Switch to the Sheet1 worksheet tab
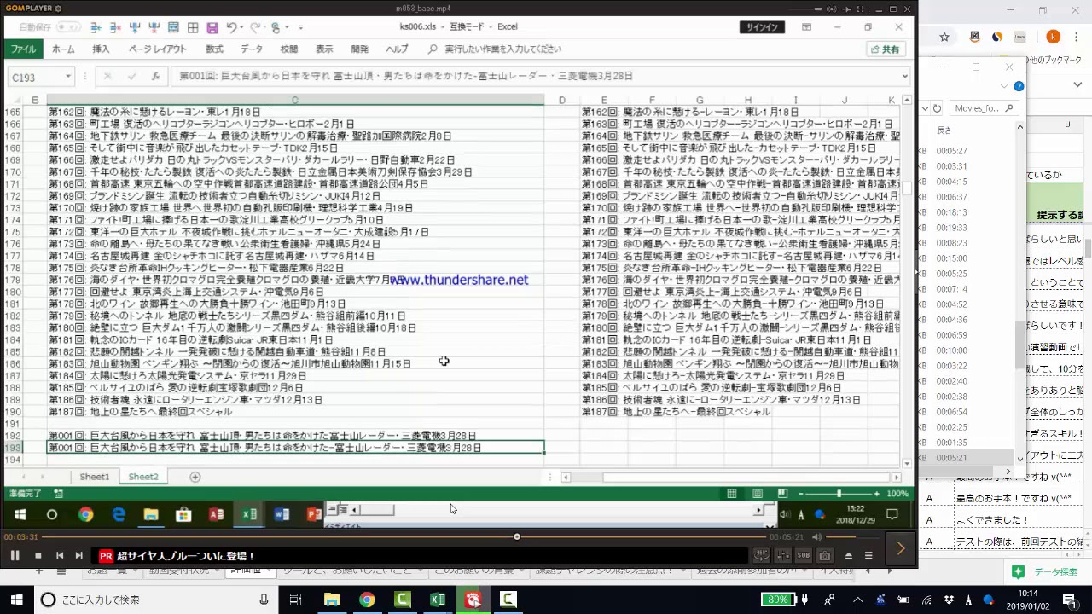1092x614 pixels. [x=95, y=477]
